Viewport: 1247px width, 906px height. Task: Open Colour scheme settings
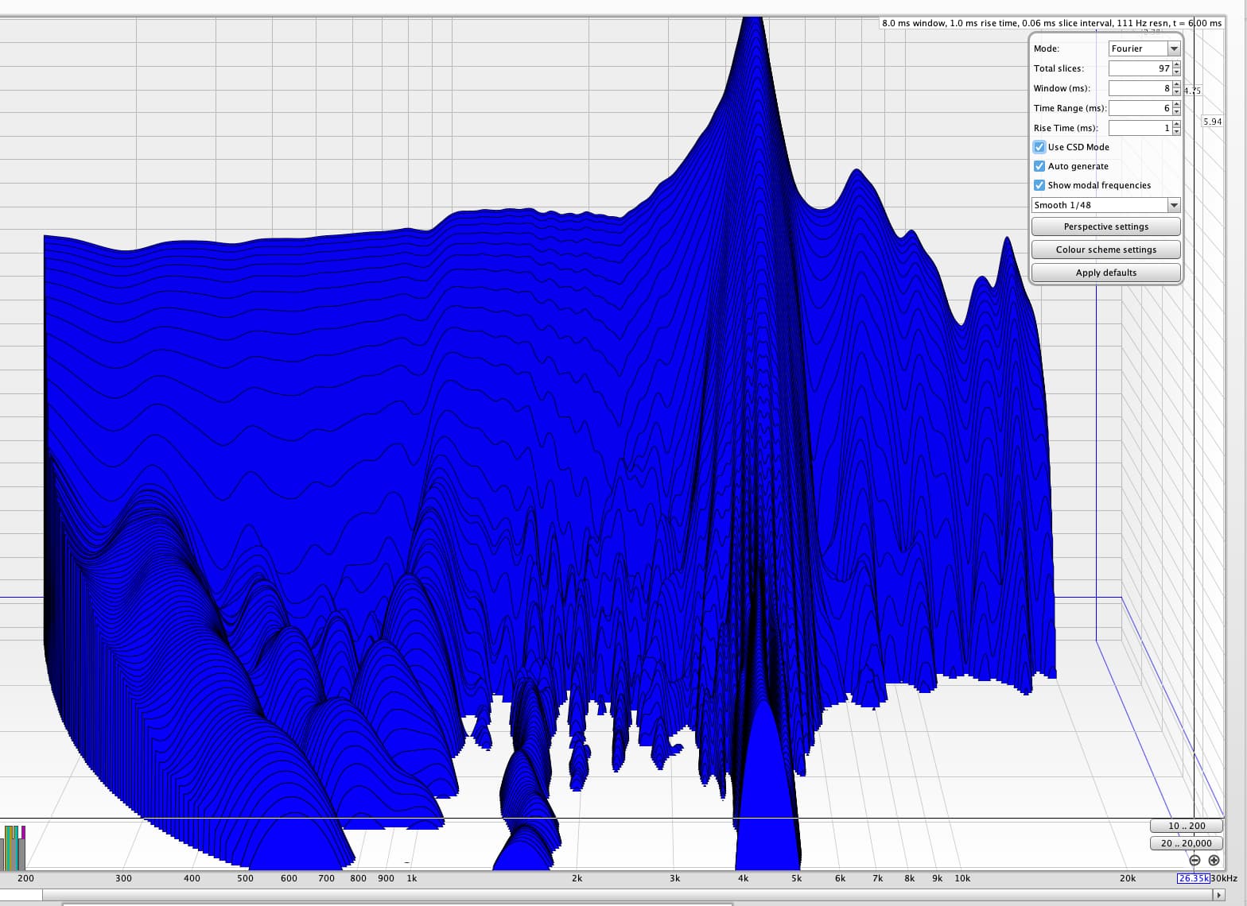[1105, 250]
